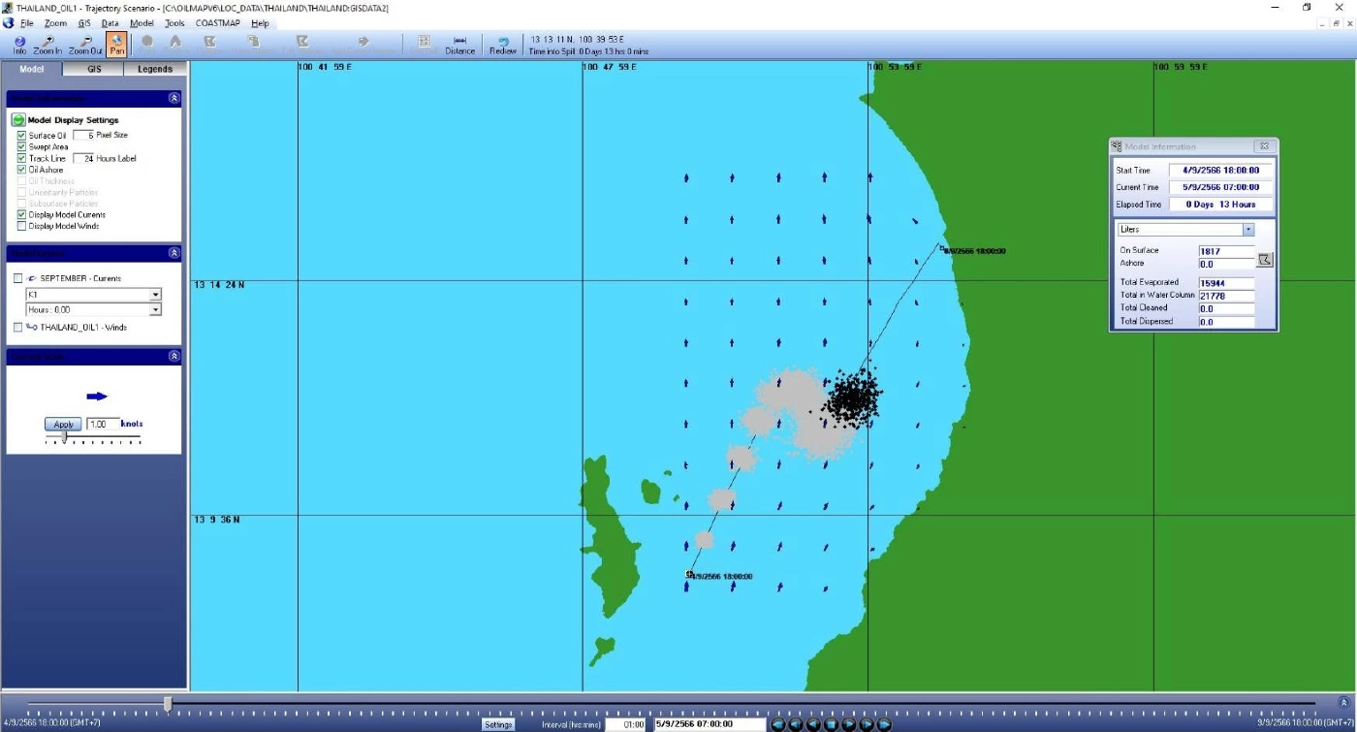
Task: Switch to the Legends tab
Action: (155, 69)
